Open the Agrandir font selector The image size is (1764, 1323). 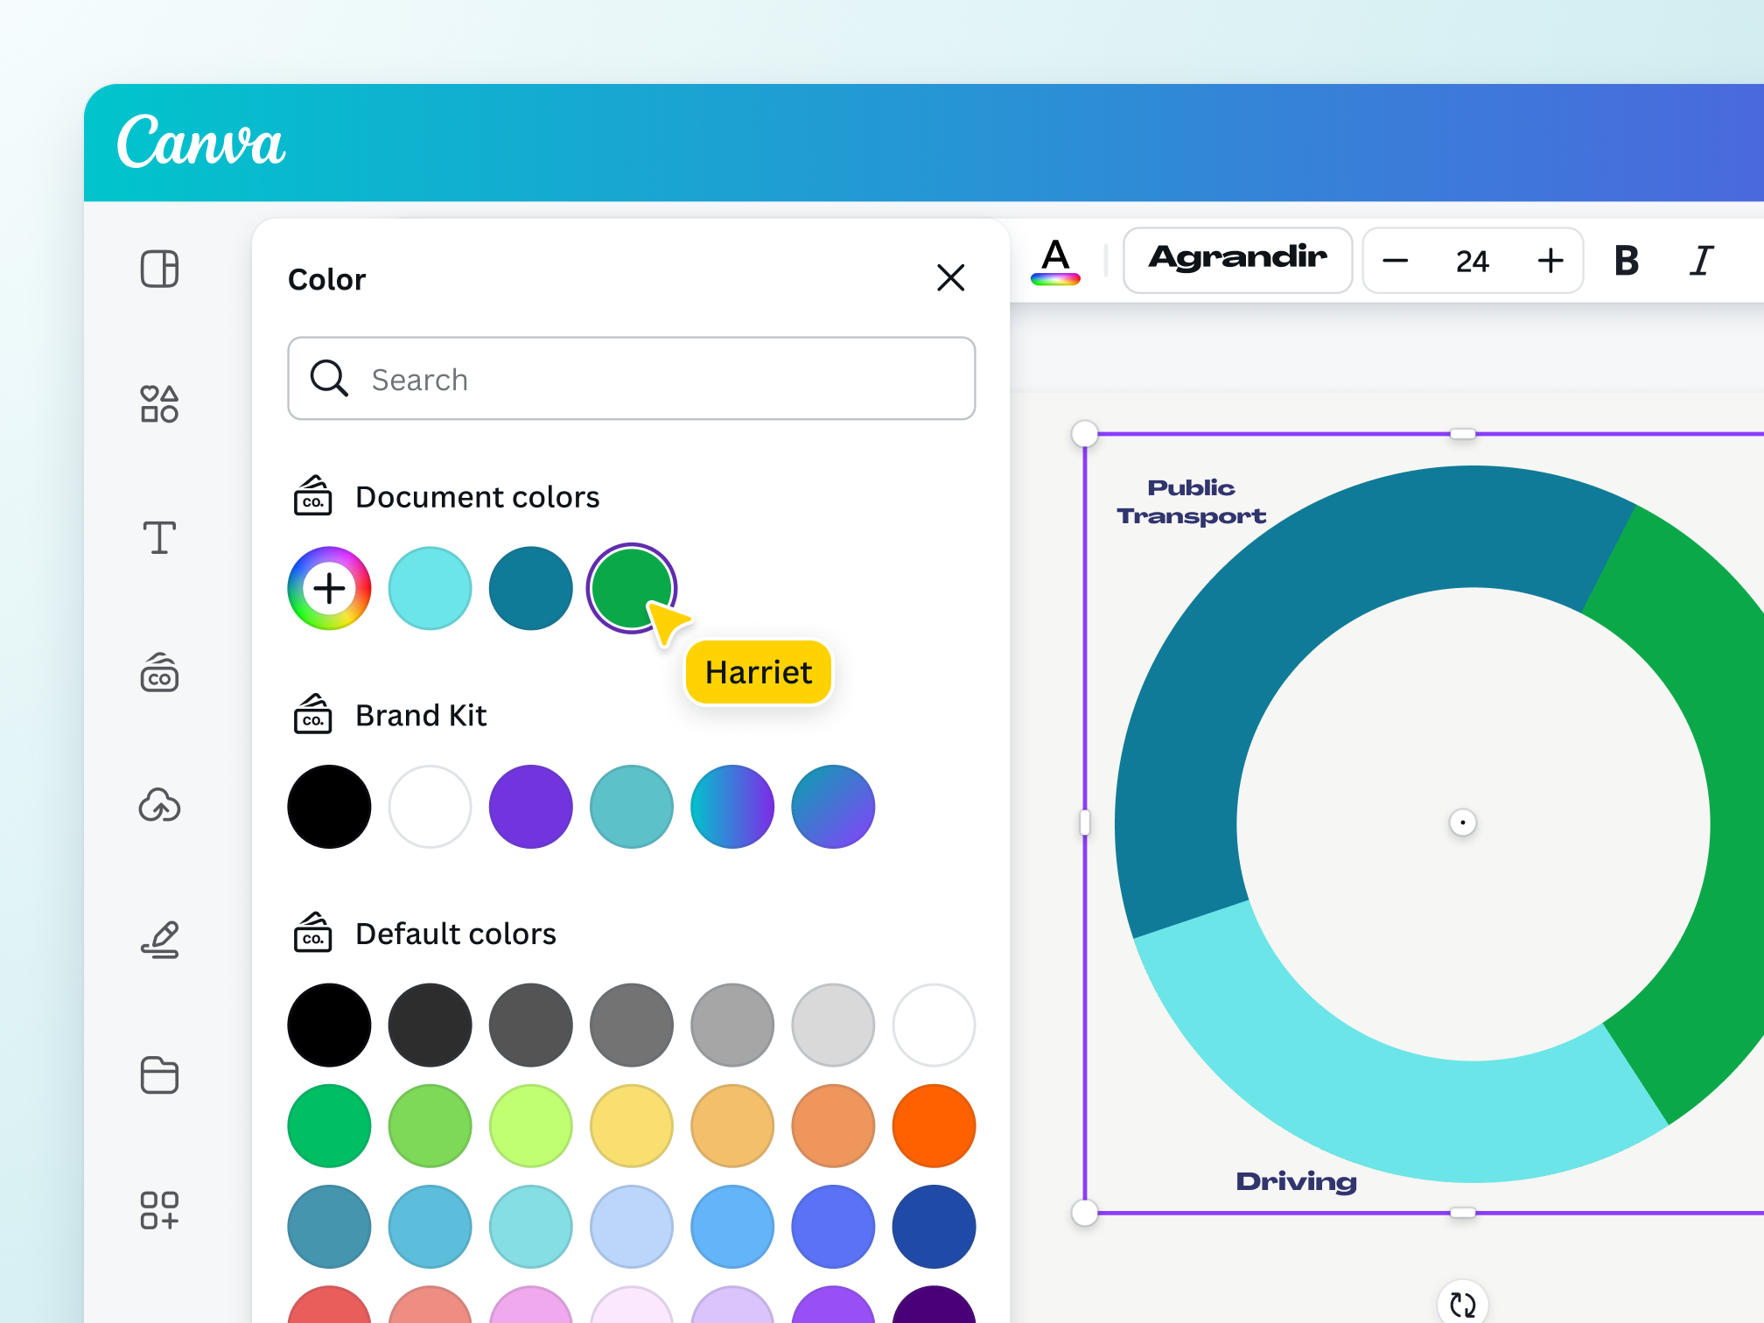point(1237,259)
